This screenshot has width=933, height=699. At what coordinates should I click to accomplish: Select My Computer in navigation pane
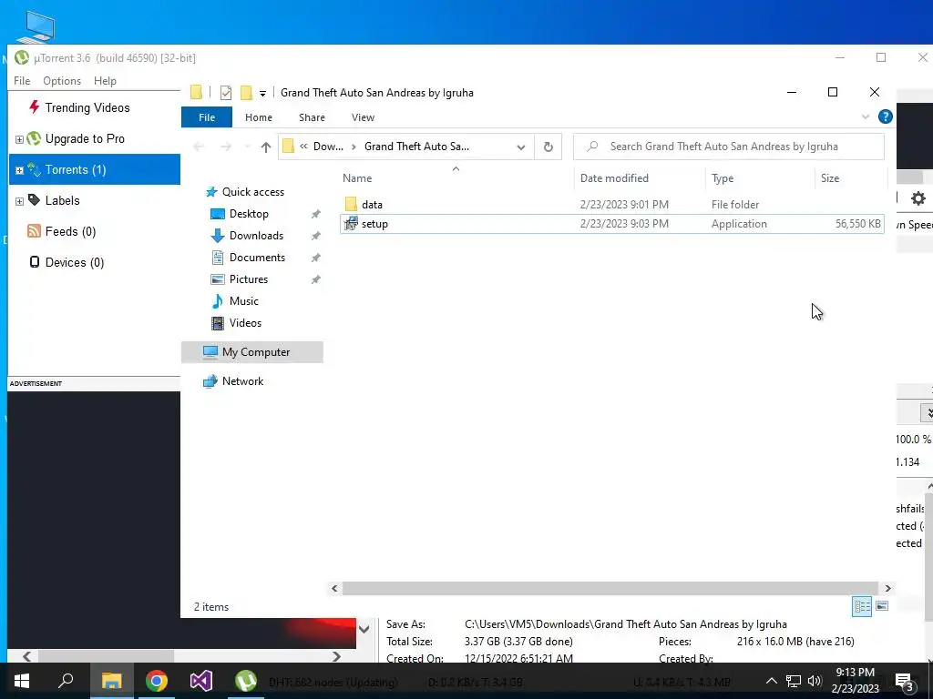click(x=252, y=352)
